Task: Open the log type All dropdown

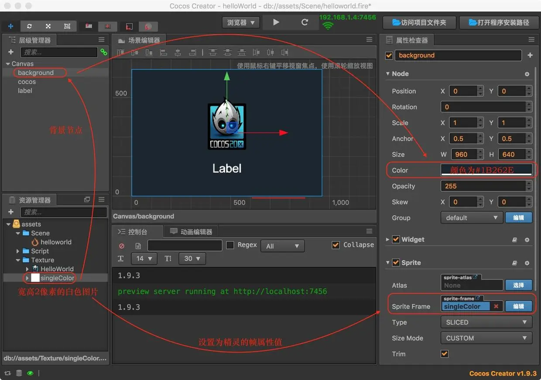Action: 283,246
